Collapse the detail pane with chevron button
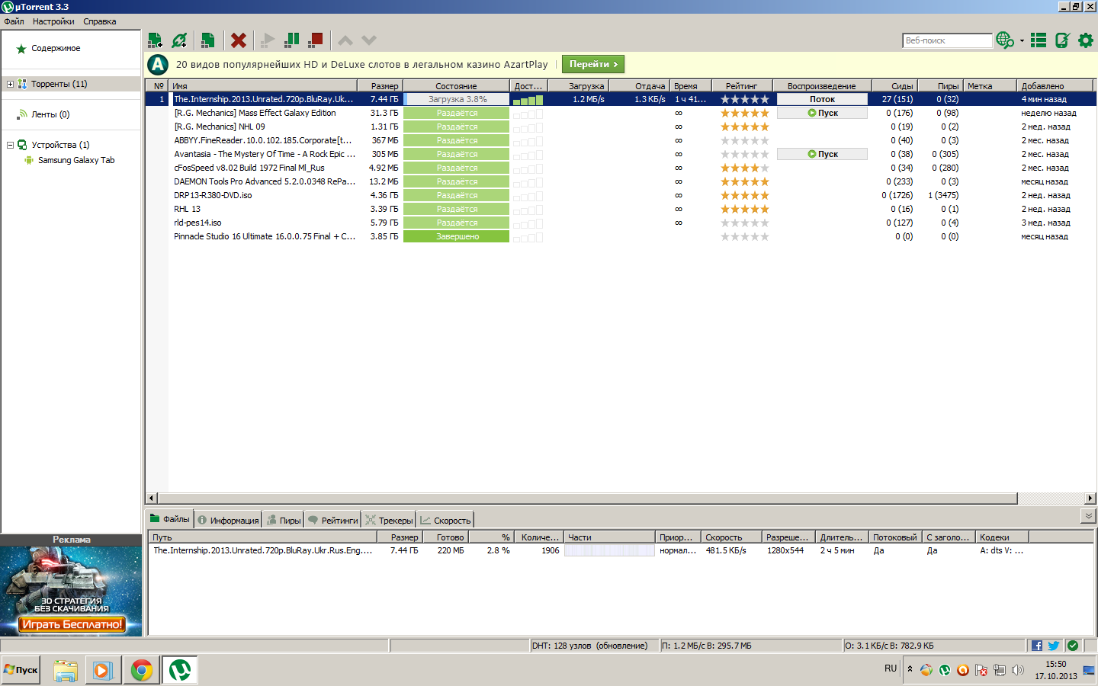Viewport: 1098px width, 686px height. click(x=1088, y=516)
